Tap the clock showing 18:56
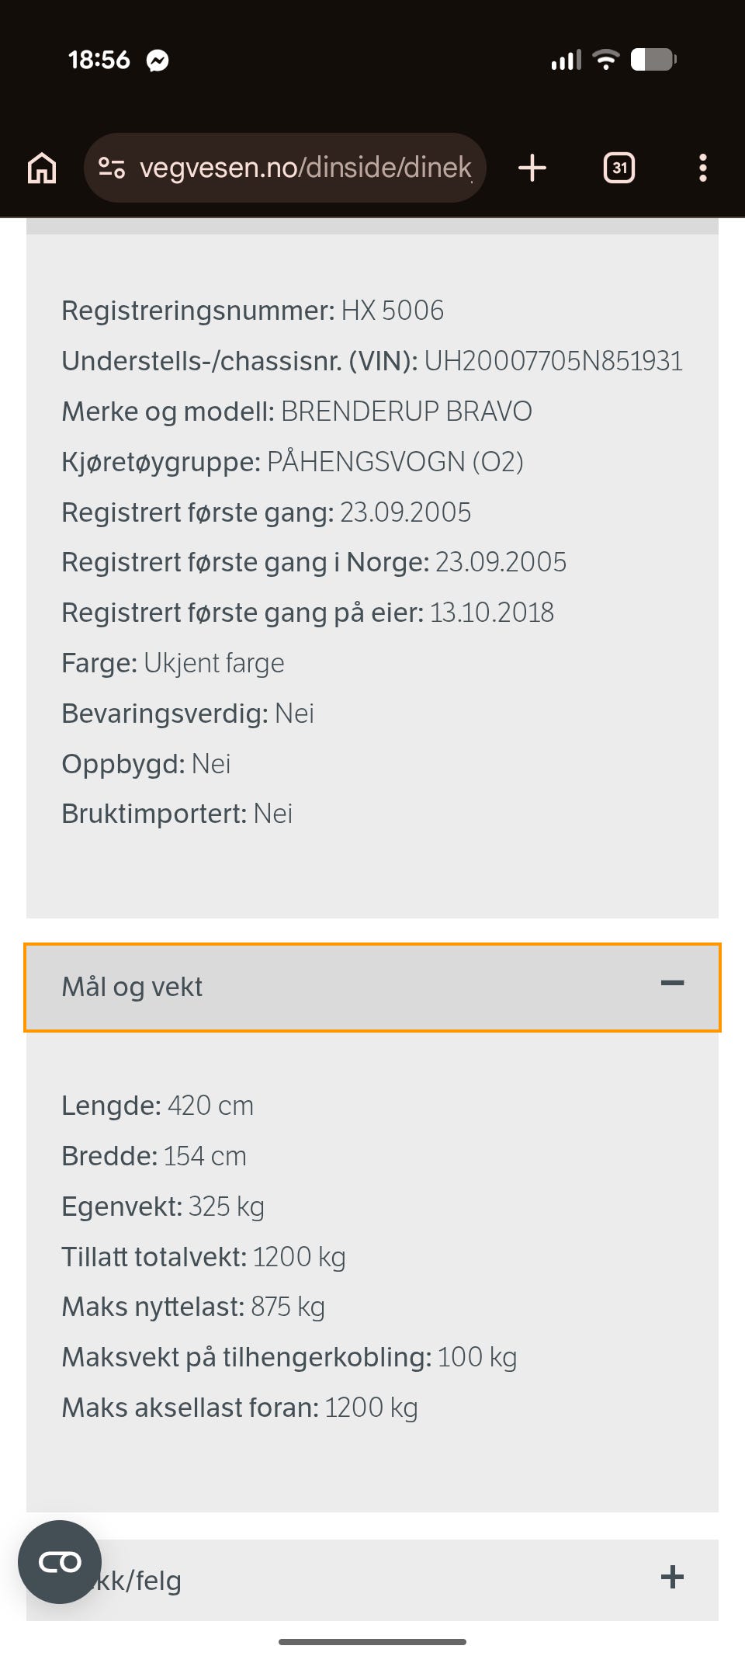Viewport: 745px width, 1663px height. tap(99, 60)
